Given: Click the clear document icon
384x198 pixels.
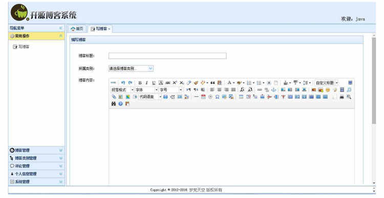Looking at the screenshot, I should pos(276,83).
